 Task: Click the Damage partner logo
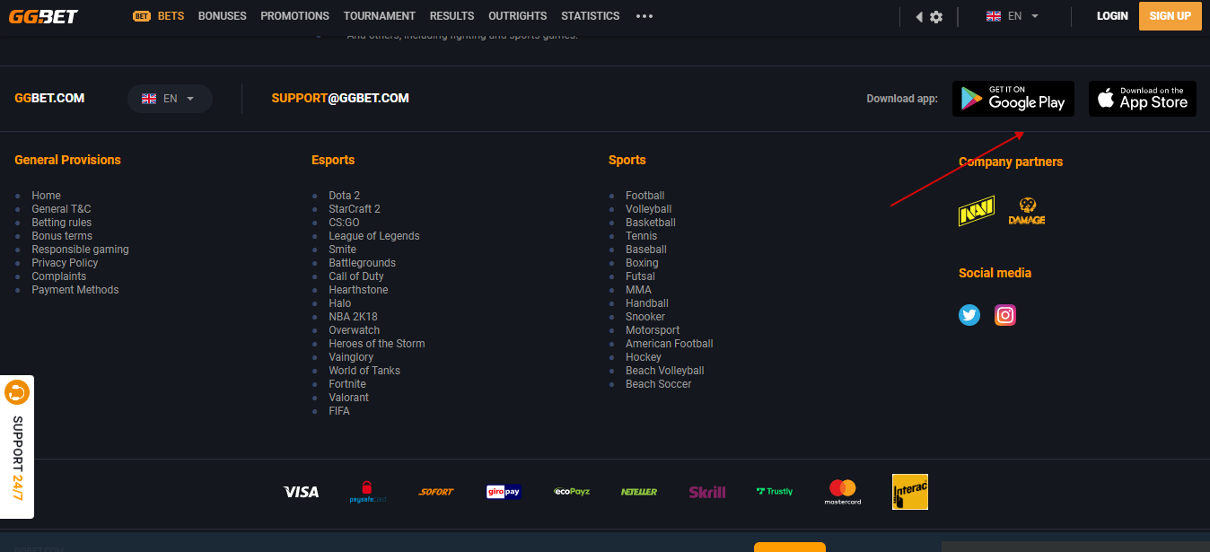(1026, 212)
